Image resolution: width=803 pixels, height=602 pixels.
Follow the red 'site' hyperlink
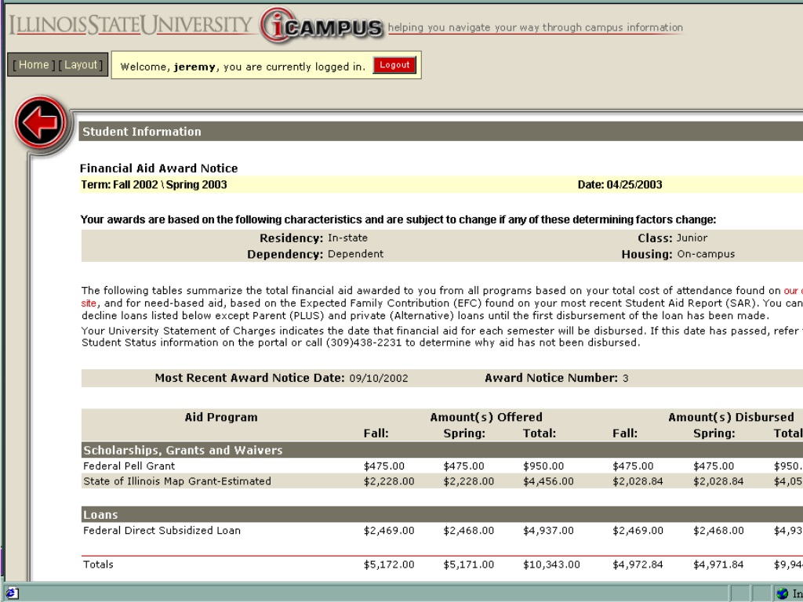[89, 303]
